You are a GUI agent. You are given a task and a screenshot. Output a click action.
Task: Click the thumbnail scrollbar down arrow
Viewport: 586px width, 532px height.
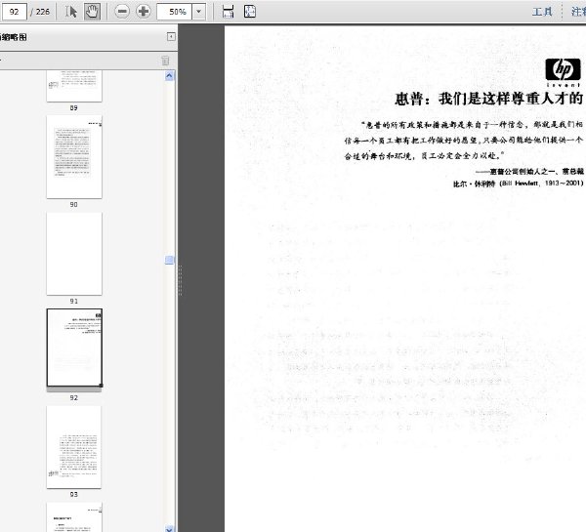(x=169, y=529)
